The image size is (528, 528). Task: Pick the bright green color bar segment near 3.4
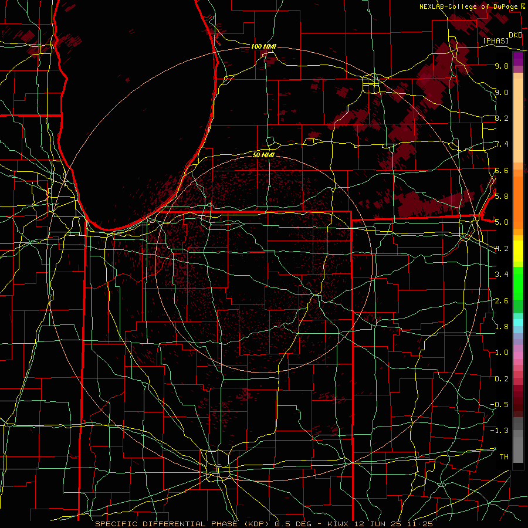click(x=518, y=283)
